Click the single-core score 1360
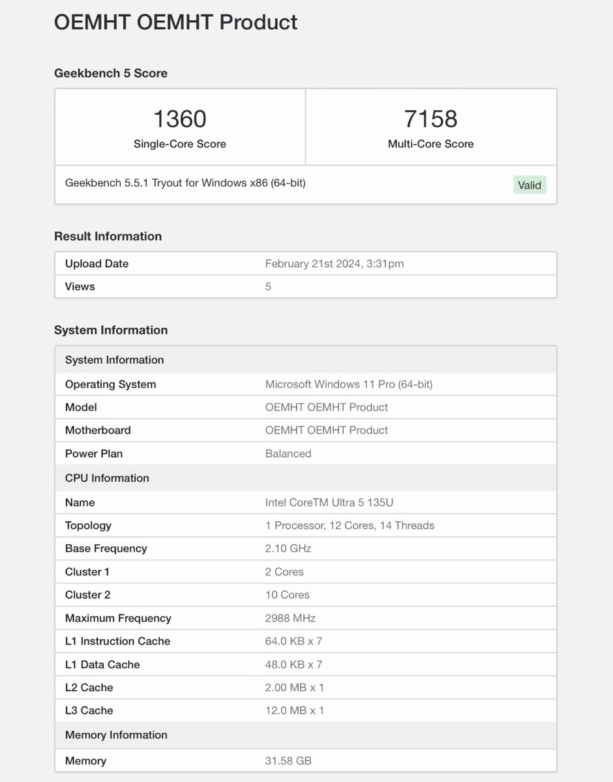613x782 pixels. [180, 119]
